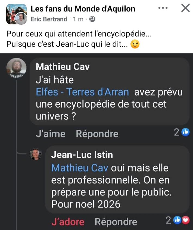Viewport: 193px width, 230px height.
Task: Open Mathieu Cav's profile picture
Action: pos(16,68)
